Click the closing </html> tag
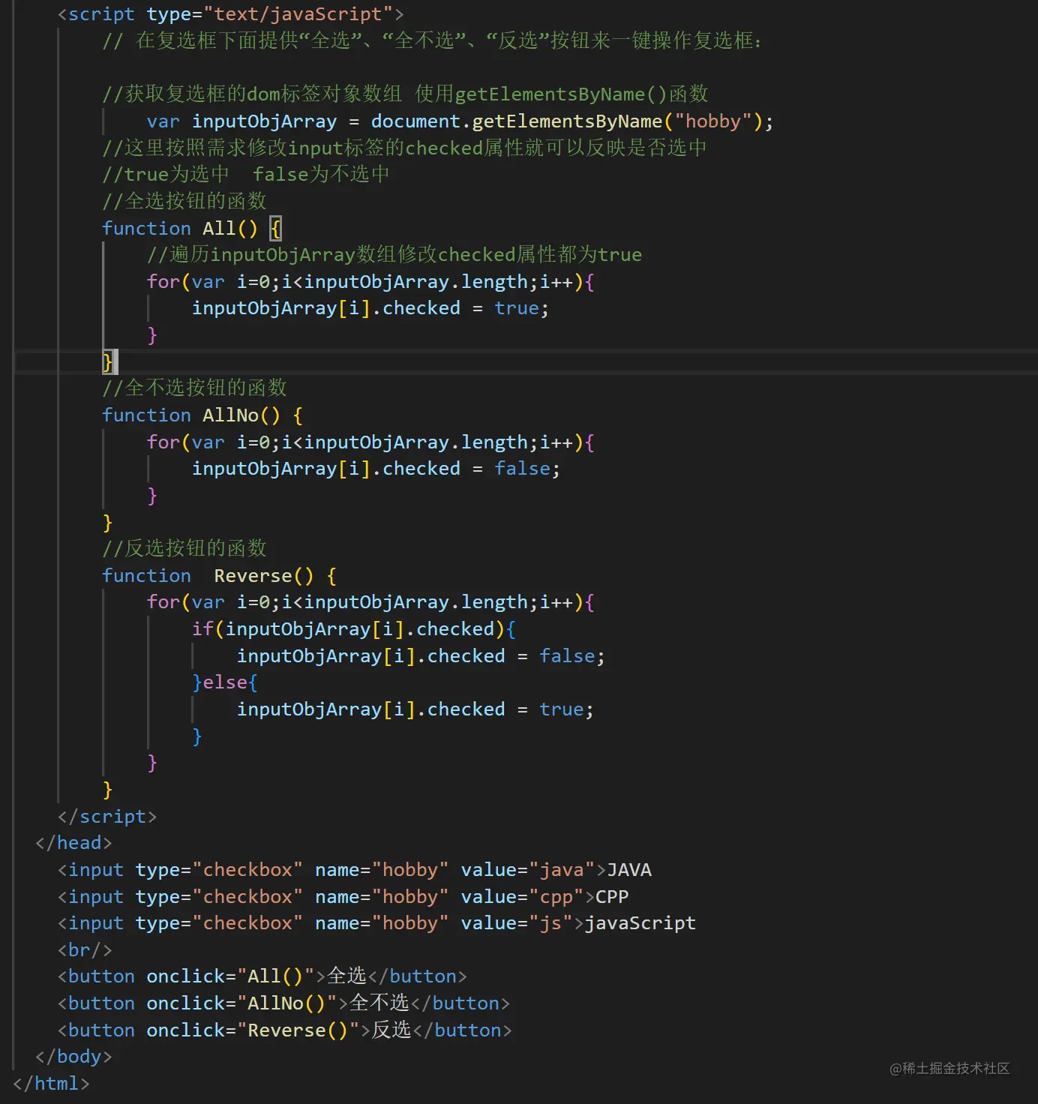 [x=51, y=1084]
